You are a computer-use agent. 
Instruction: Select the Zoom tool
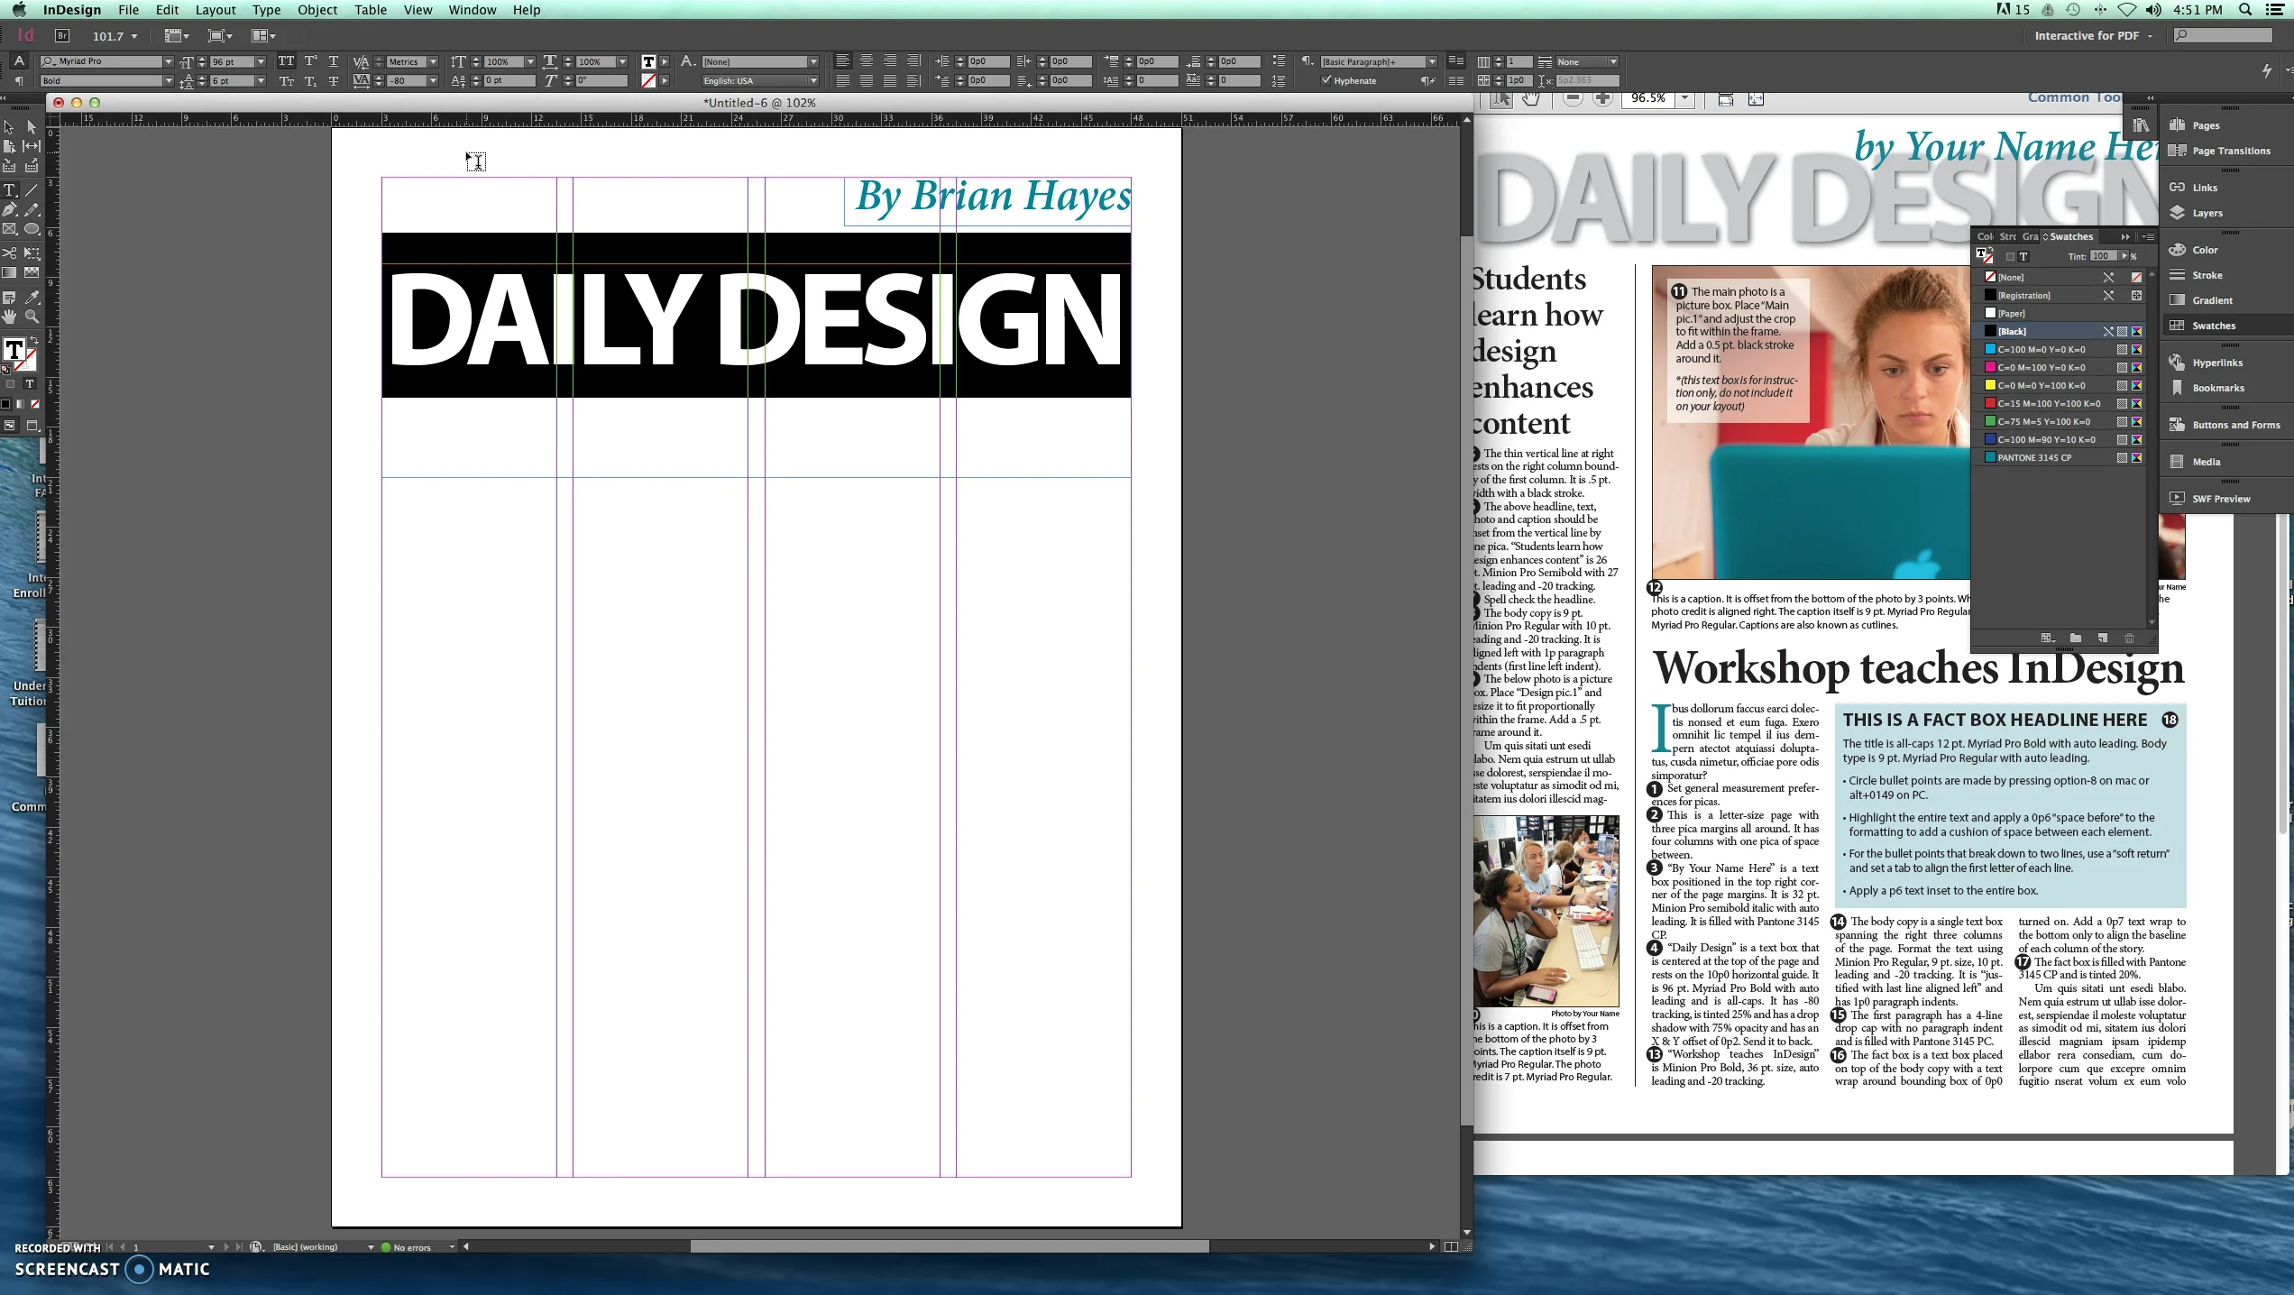[32, 317]
